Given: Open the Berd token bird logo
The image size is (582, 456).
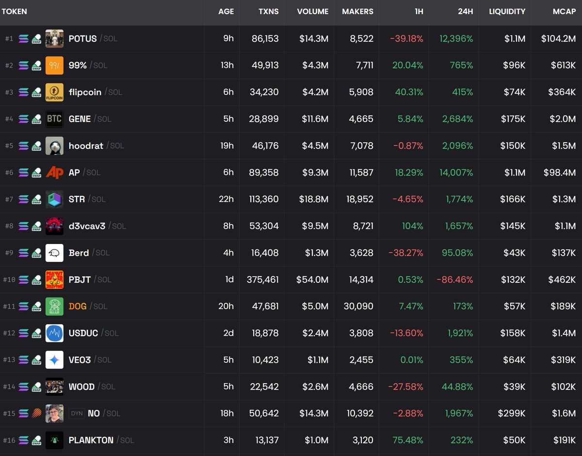Looking at the screenshot, I should (x=54, y=253).
